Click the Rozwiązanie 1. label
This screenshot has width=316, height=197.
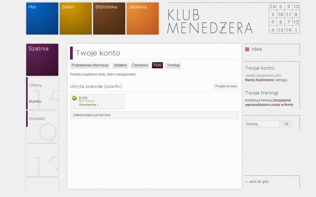point(89,105)
